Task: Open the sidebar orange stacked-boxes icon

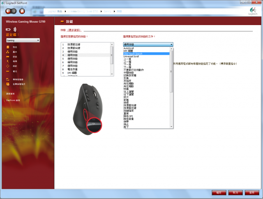Action: (8, 52)
